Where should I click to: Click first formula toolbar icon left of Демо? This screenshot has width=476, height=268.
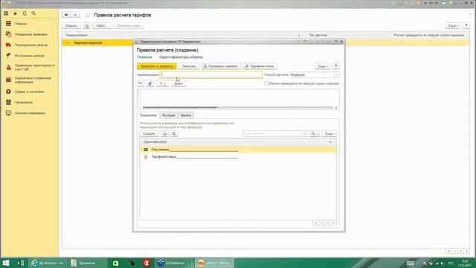[x=141, y=83]
